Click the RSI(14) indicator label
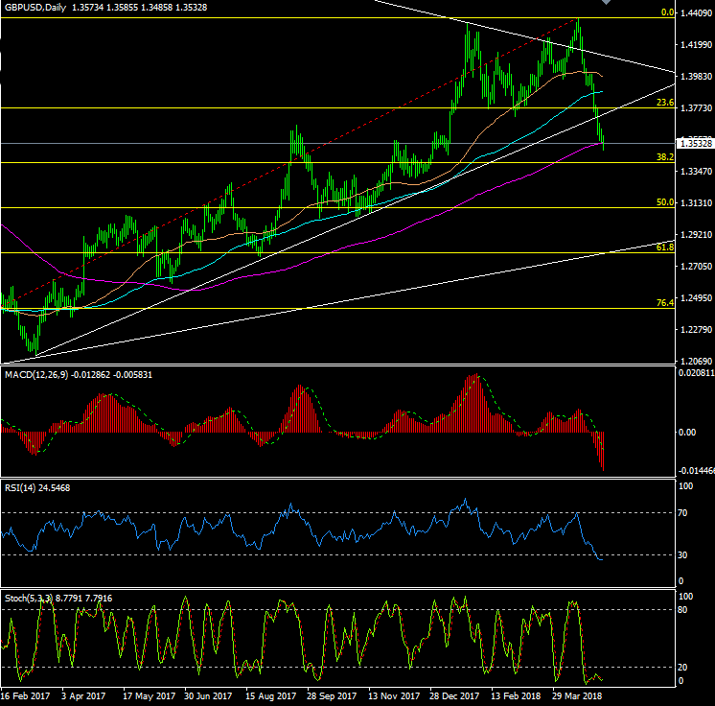This screenshot has height=706, width=715. pos(19,487)
